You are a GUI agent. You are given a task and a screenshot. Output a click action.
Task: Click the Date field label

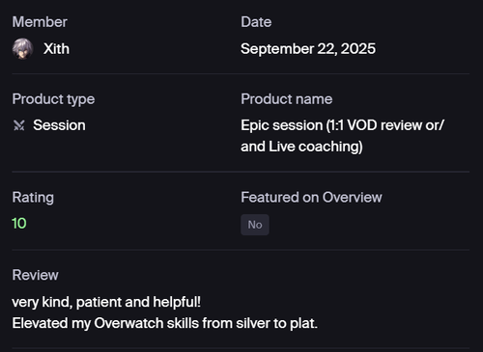[256, 22]
